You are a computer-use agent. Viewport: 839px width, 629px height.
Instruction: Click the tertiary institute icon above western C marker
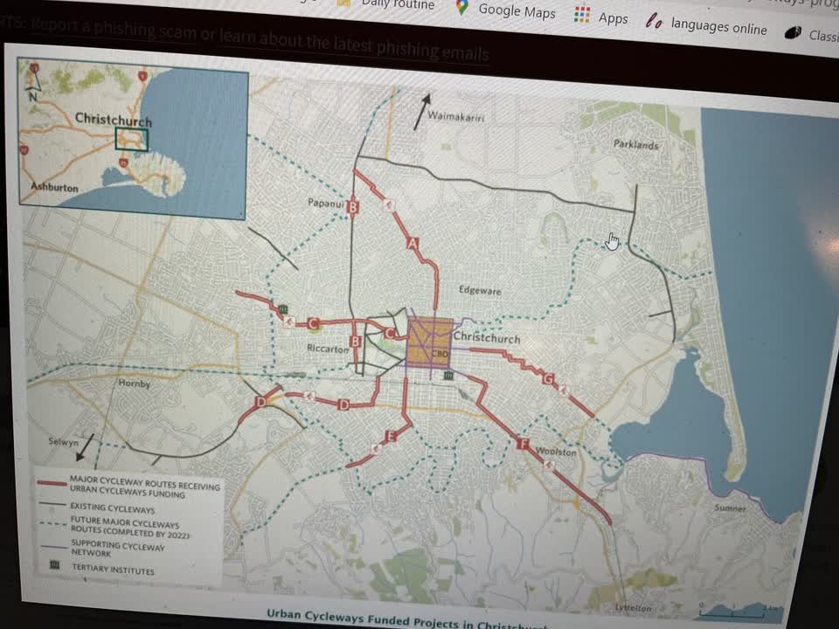pyautogui.click(x=283, y=308)
